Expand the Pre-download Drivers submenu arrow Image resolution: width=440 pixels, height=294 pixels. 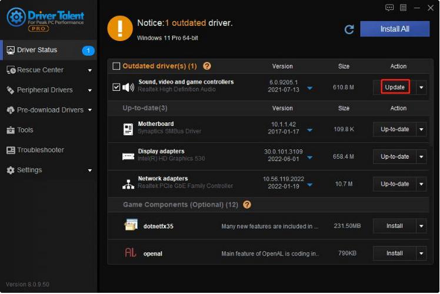tap(90, 110)
